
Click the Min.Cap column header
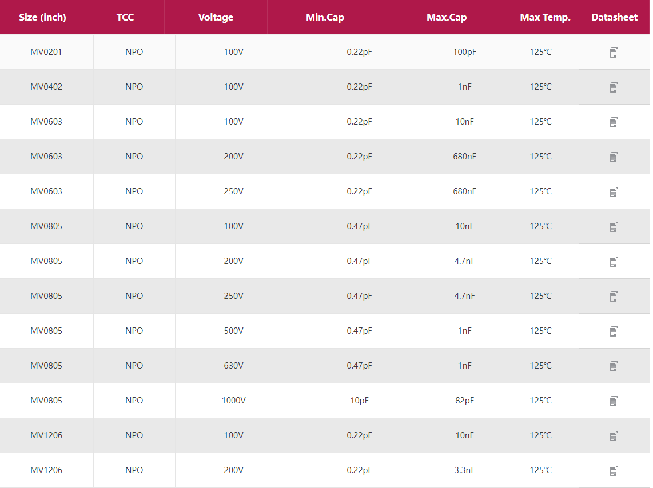(x=325, y=17)
